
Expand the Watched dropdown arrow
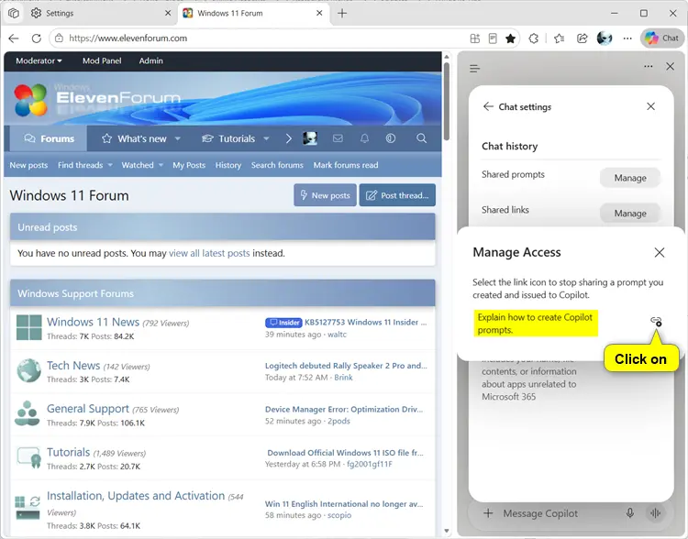[161, 165]
